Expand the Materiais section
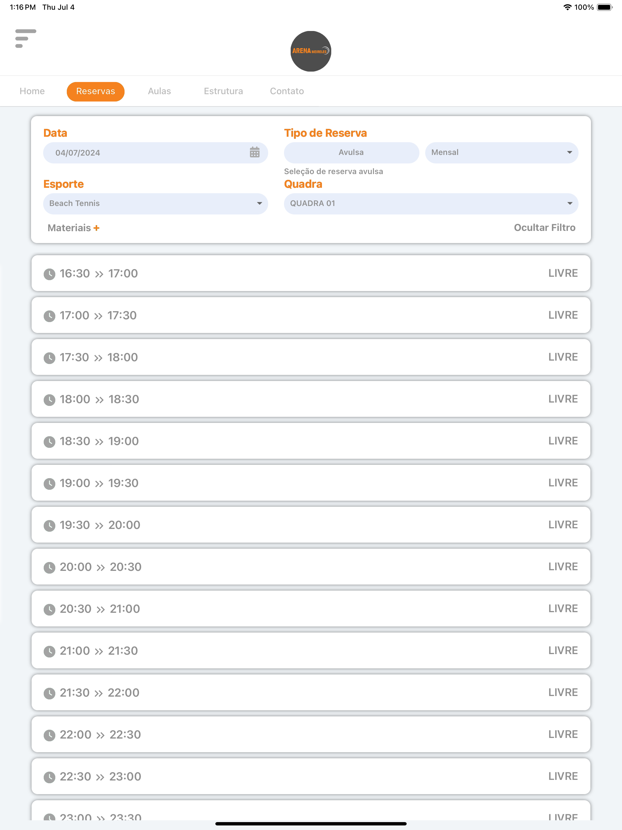Viewport: 622px width, 830px height. click(x=73, y=228)
